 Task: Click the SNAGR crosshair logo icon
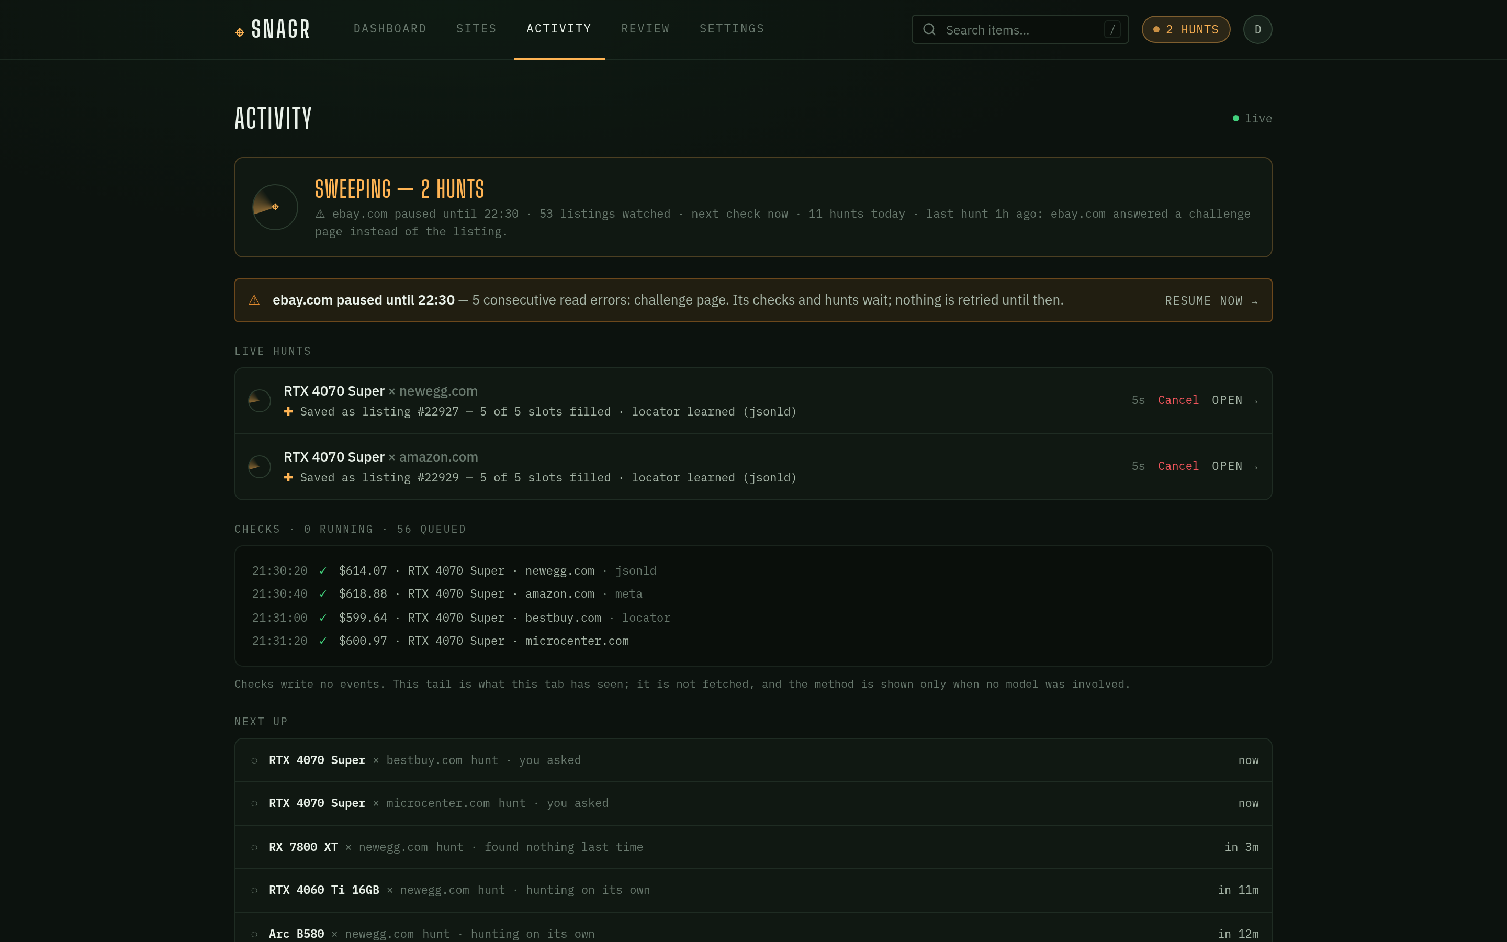[x=240, y=32]
